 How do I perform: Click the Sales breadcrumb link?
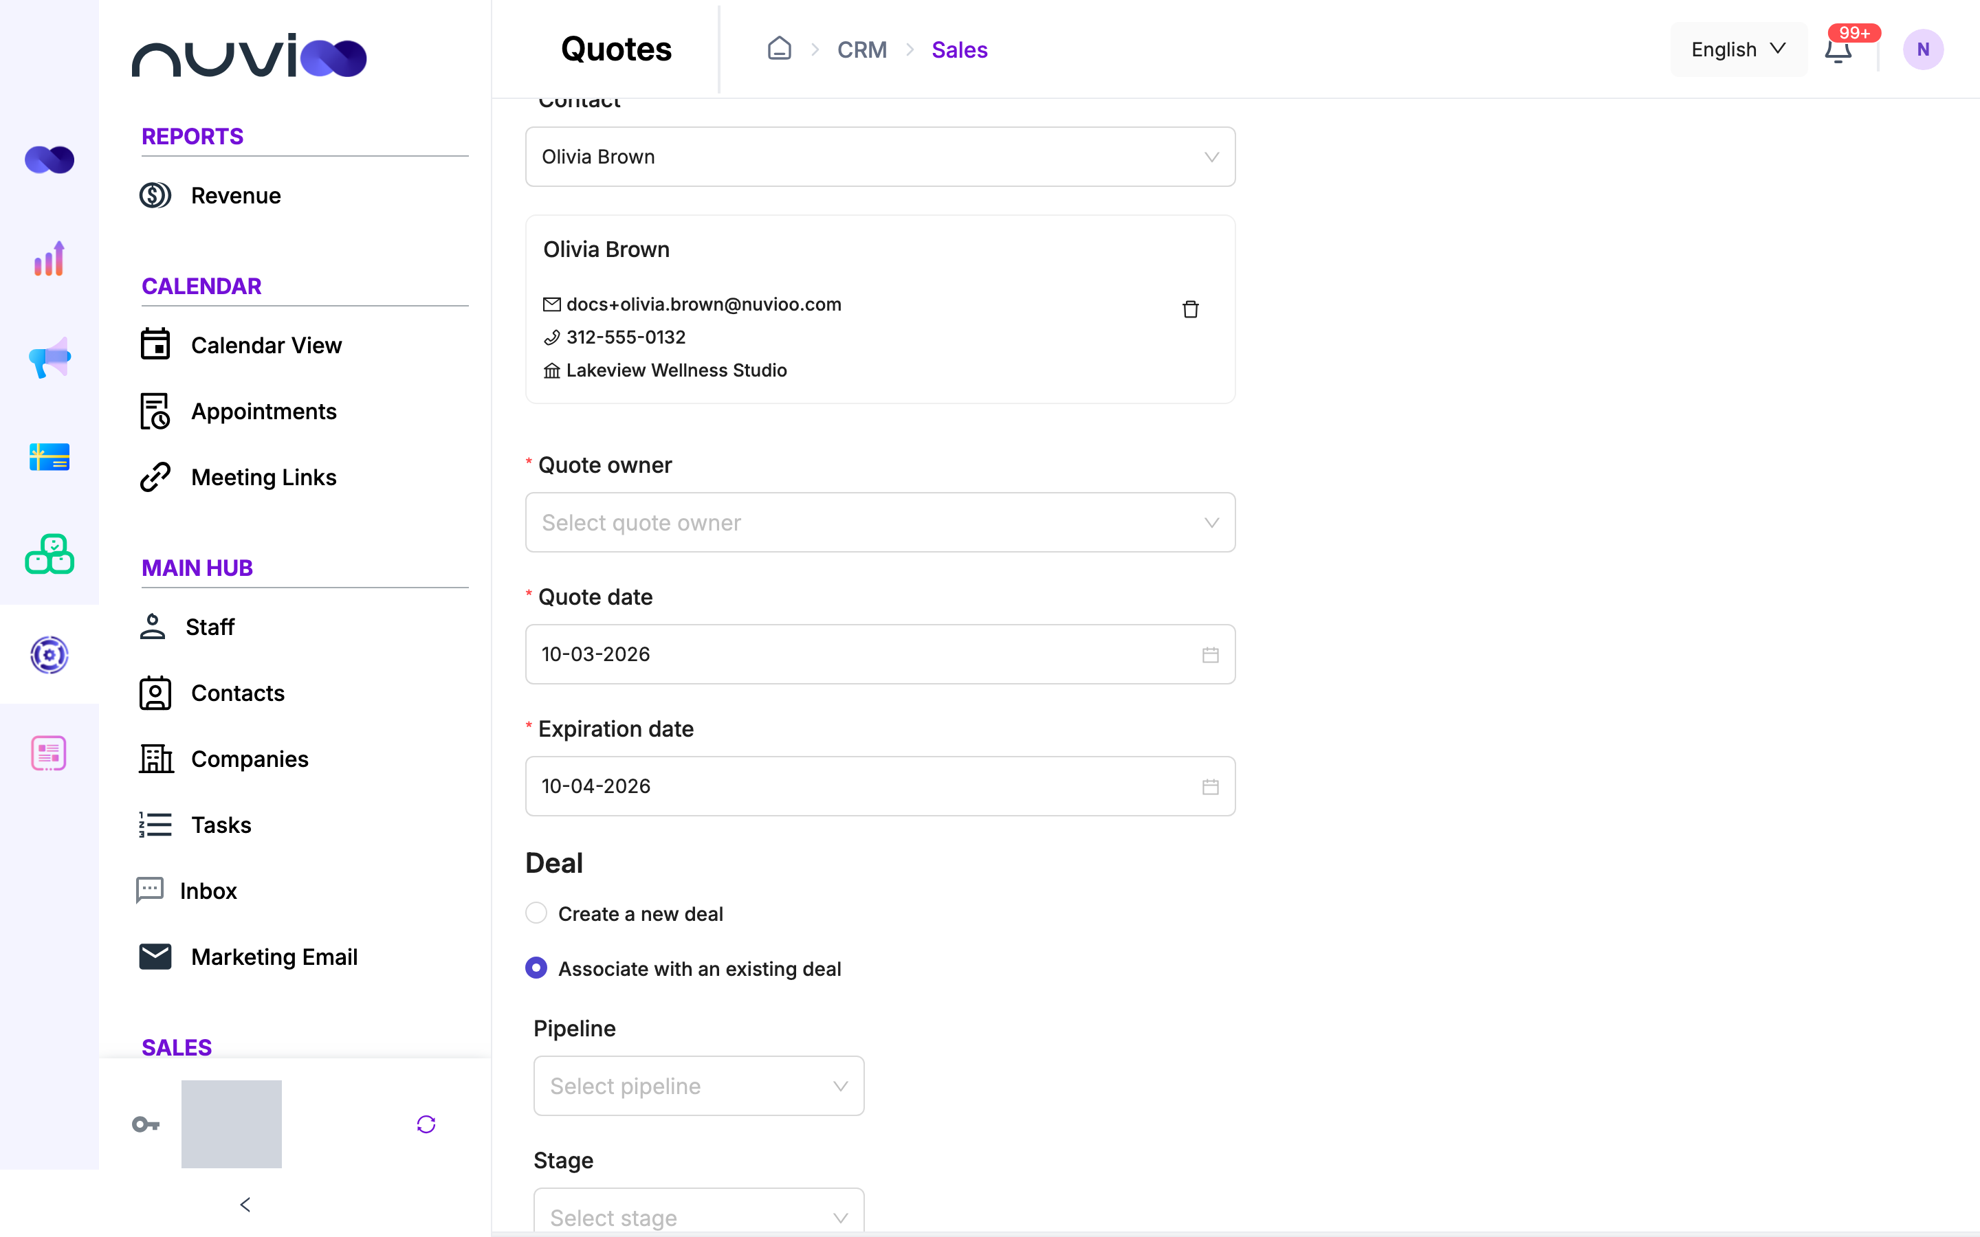pos(959,50)
